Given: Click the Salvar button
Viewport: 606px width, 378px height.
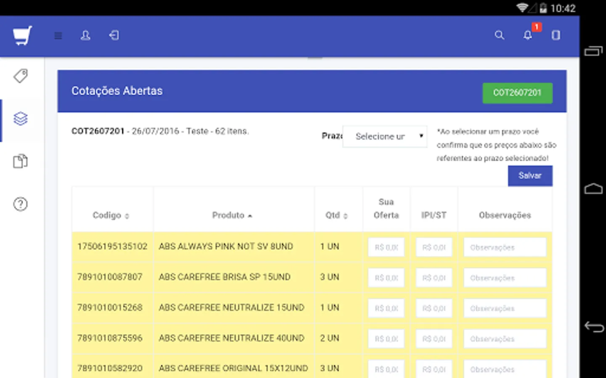Looking at the screenshot, I should [x=530, y=176].
